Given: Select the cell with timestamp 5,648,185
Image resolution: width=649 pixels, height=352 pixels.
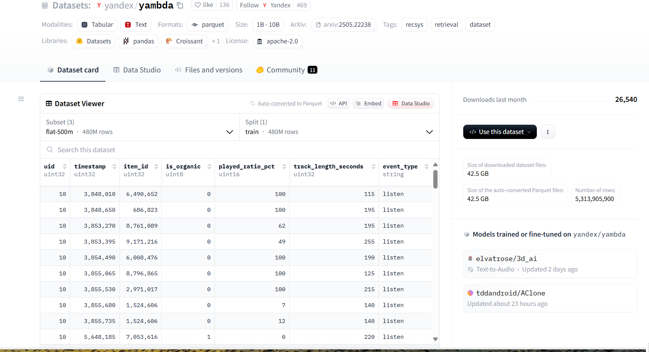Looking at the screenshot, I should (95, 337).
